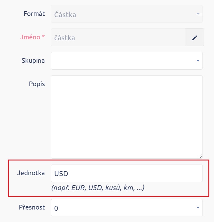Click the pencil edit icon beside Jméno

pos(195,37)
